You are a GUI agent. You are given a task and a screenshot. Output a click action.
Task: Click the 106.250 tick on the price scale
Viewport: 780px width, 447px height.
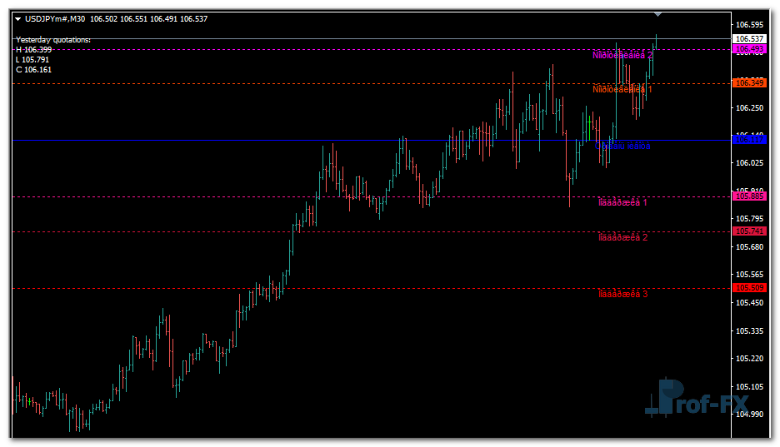[749, 108]
